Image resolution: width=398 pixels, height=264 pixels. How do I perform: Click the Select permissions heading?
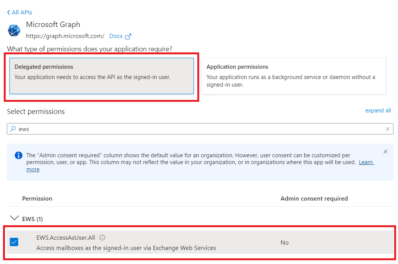point(36,112)
